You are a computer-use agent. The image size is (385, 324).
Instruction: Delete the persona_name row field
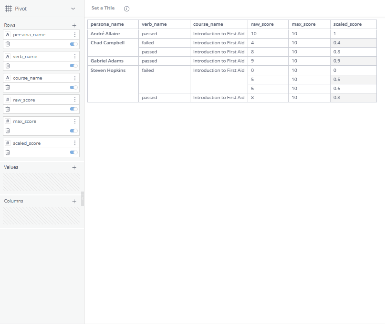point(7,44)
